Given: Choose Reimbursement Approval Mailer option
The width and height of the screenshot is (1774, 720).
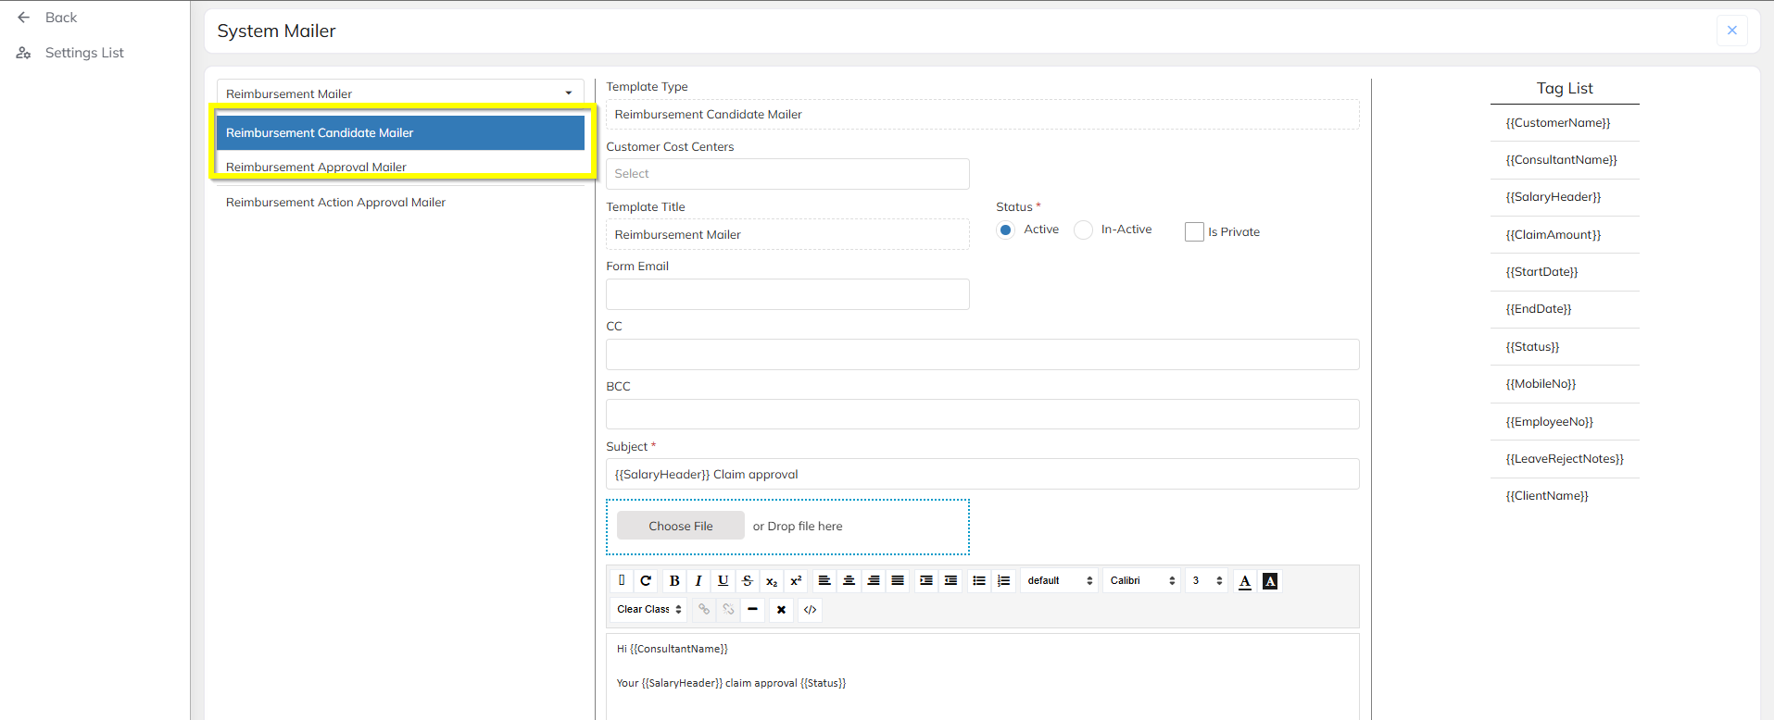Looking at the screenshot, I should [316, 167].
